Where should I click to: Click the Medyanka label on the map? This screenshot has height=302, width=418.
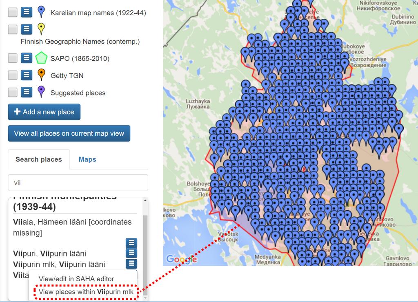(268, 260)
